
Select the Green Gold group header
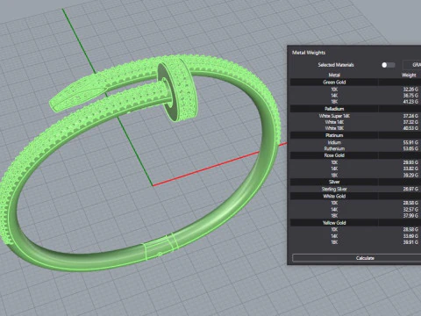point(355,83)
